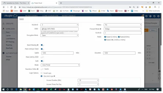The image size is (163, 93).
Task: Open Hidden dropdown
Action: click(123, 25)
